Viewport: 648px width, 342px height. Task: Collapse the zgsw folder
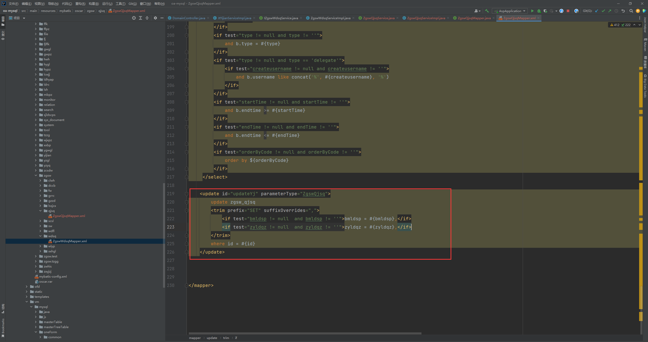36,175
